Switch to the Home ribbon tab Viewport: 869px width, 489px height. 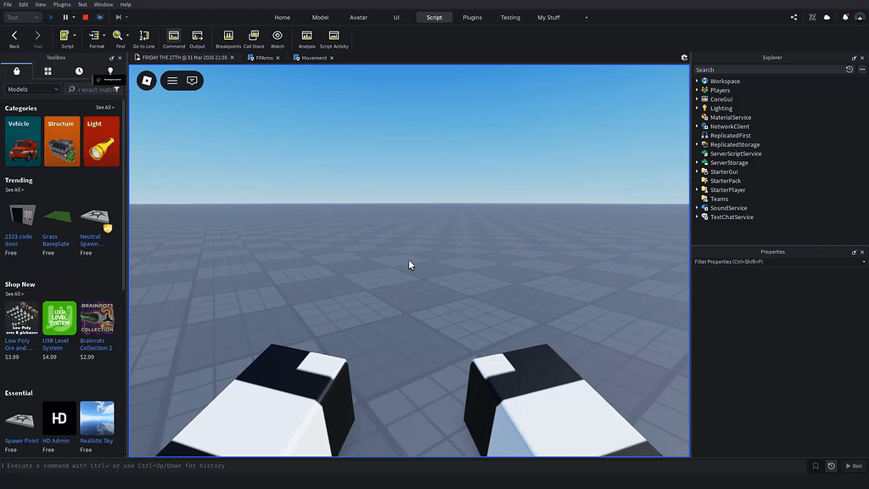(282, 17)
